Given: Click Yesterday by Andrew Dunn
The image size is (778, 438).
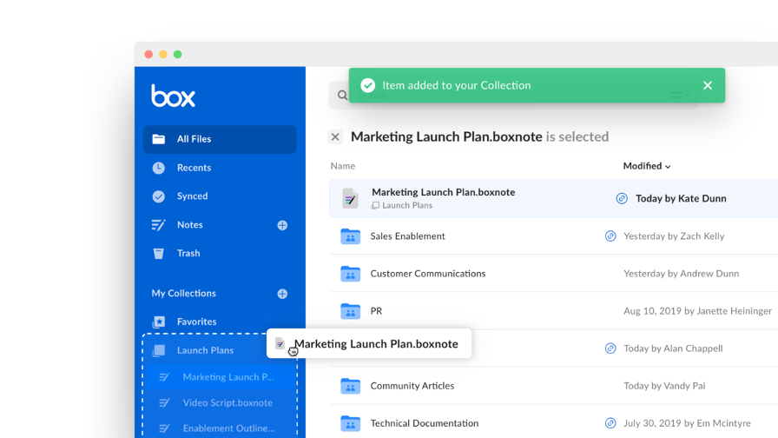Looking at the screenshot, I should pos(682,273).
